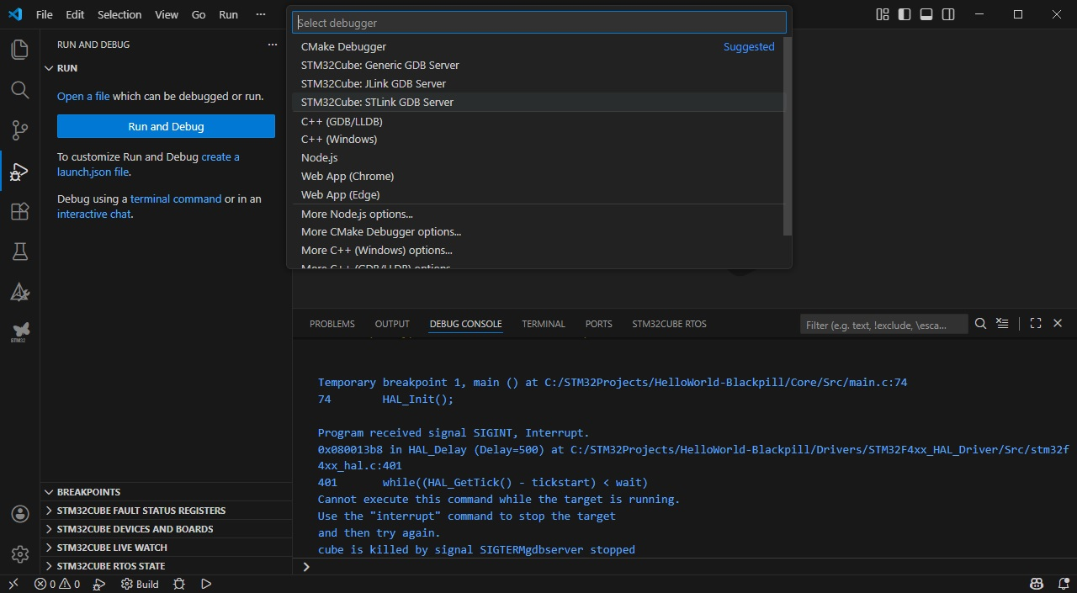Viewport: 1077px width, 593px height.
Task: Click the Select debugger input field
Action: (x=539, y=23)
